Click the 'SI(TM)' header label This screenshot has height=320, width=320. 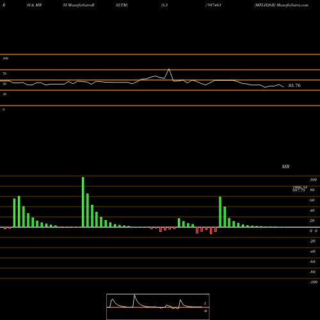pyautogui.click(x=122, y=5)
